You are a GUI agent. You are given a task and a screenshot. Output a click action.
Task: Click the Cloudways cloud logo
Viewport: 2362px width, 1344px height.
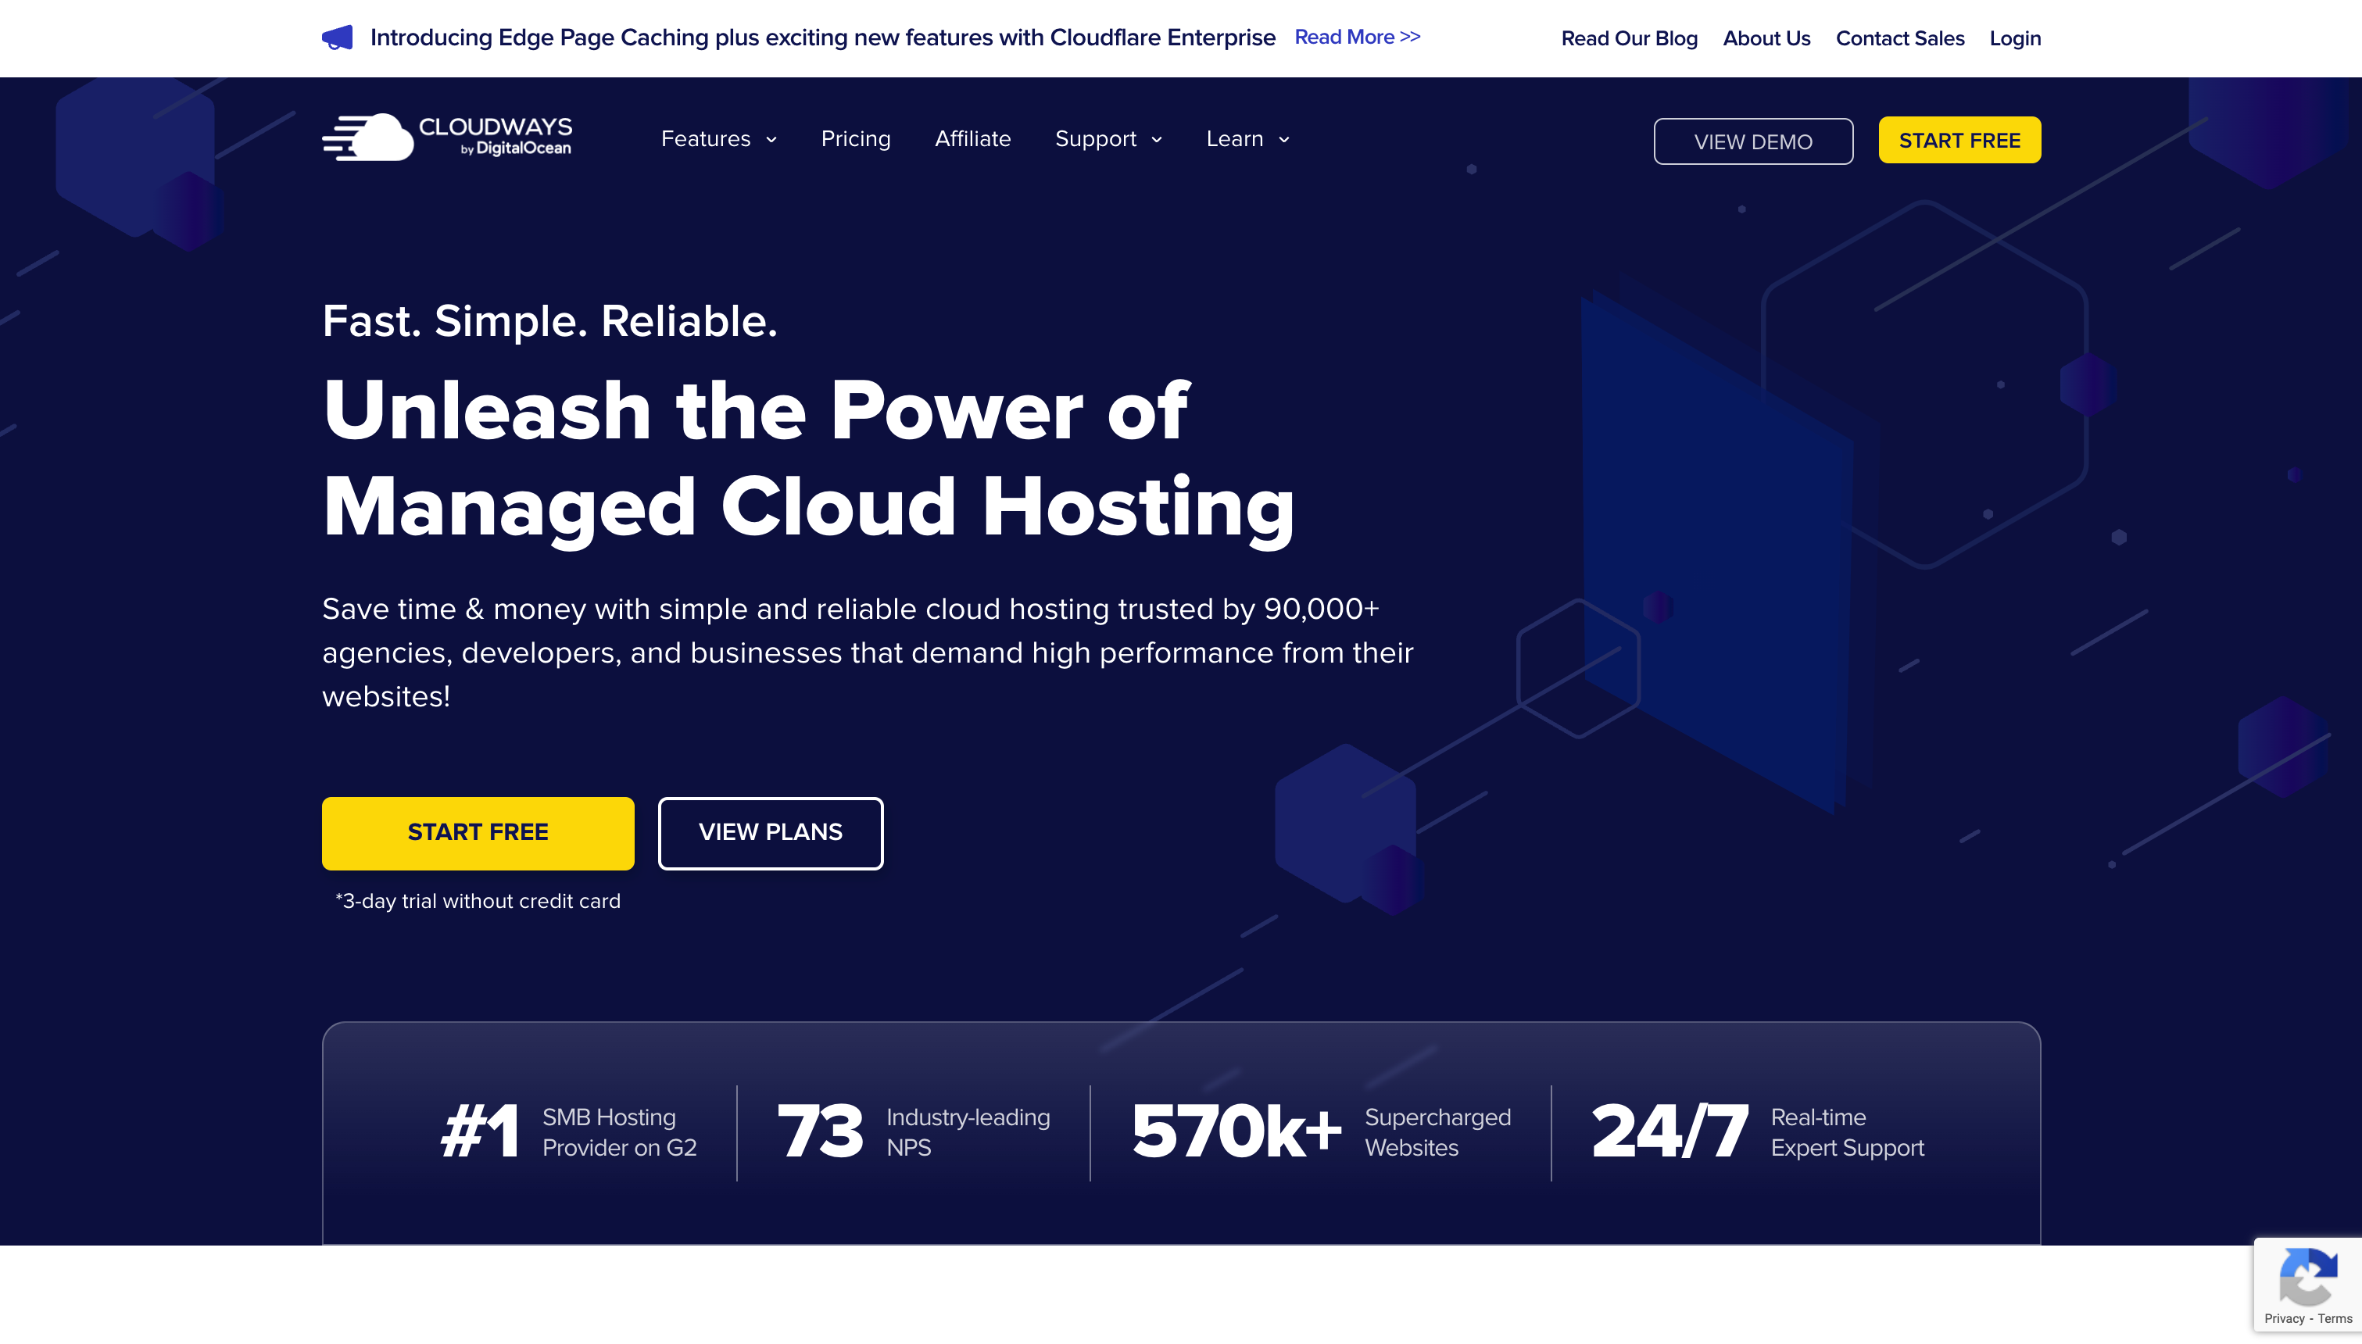(369, 138)
